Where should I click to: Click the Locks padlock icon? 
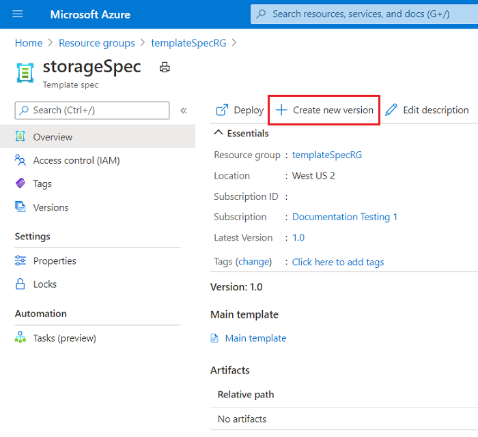(20, 284)
